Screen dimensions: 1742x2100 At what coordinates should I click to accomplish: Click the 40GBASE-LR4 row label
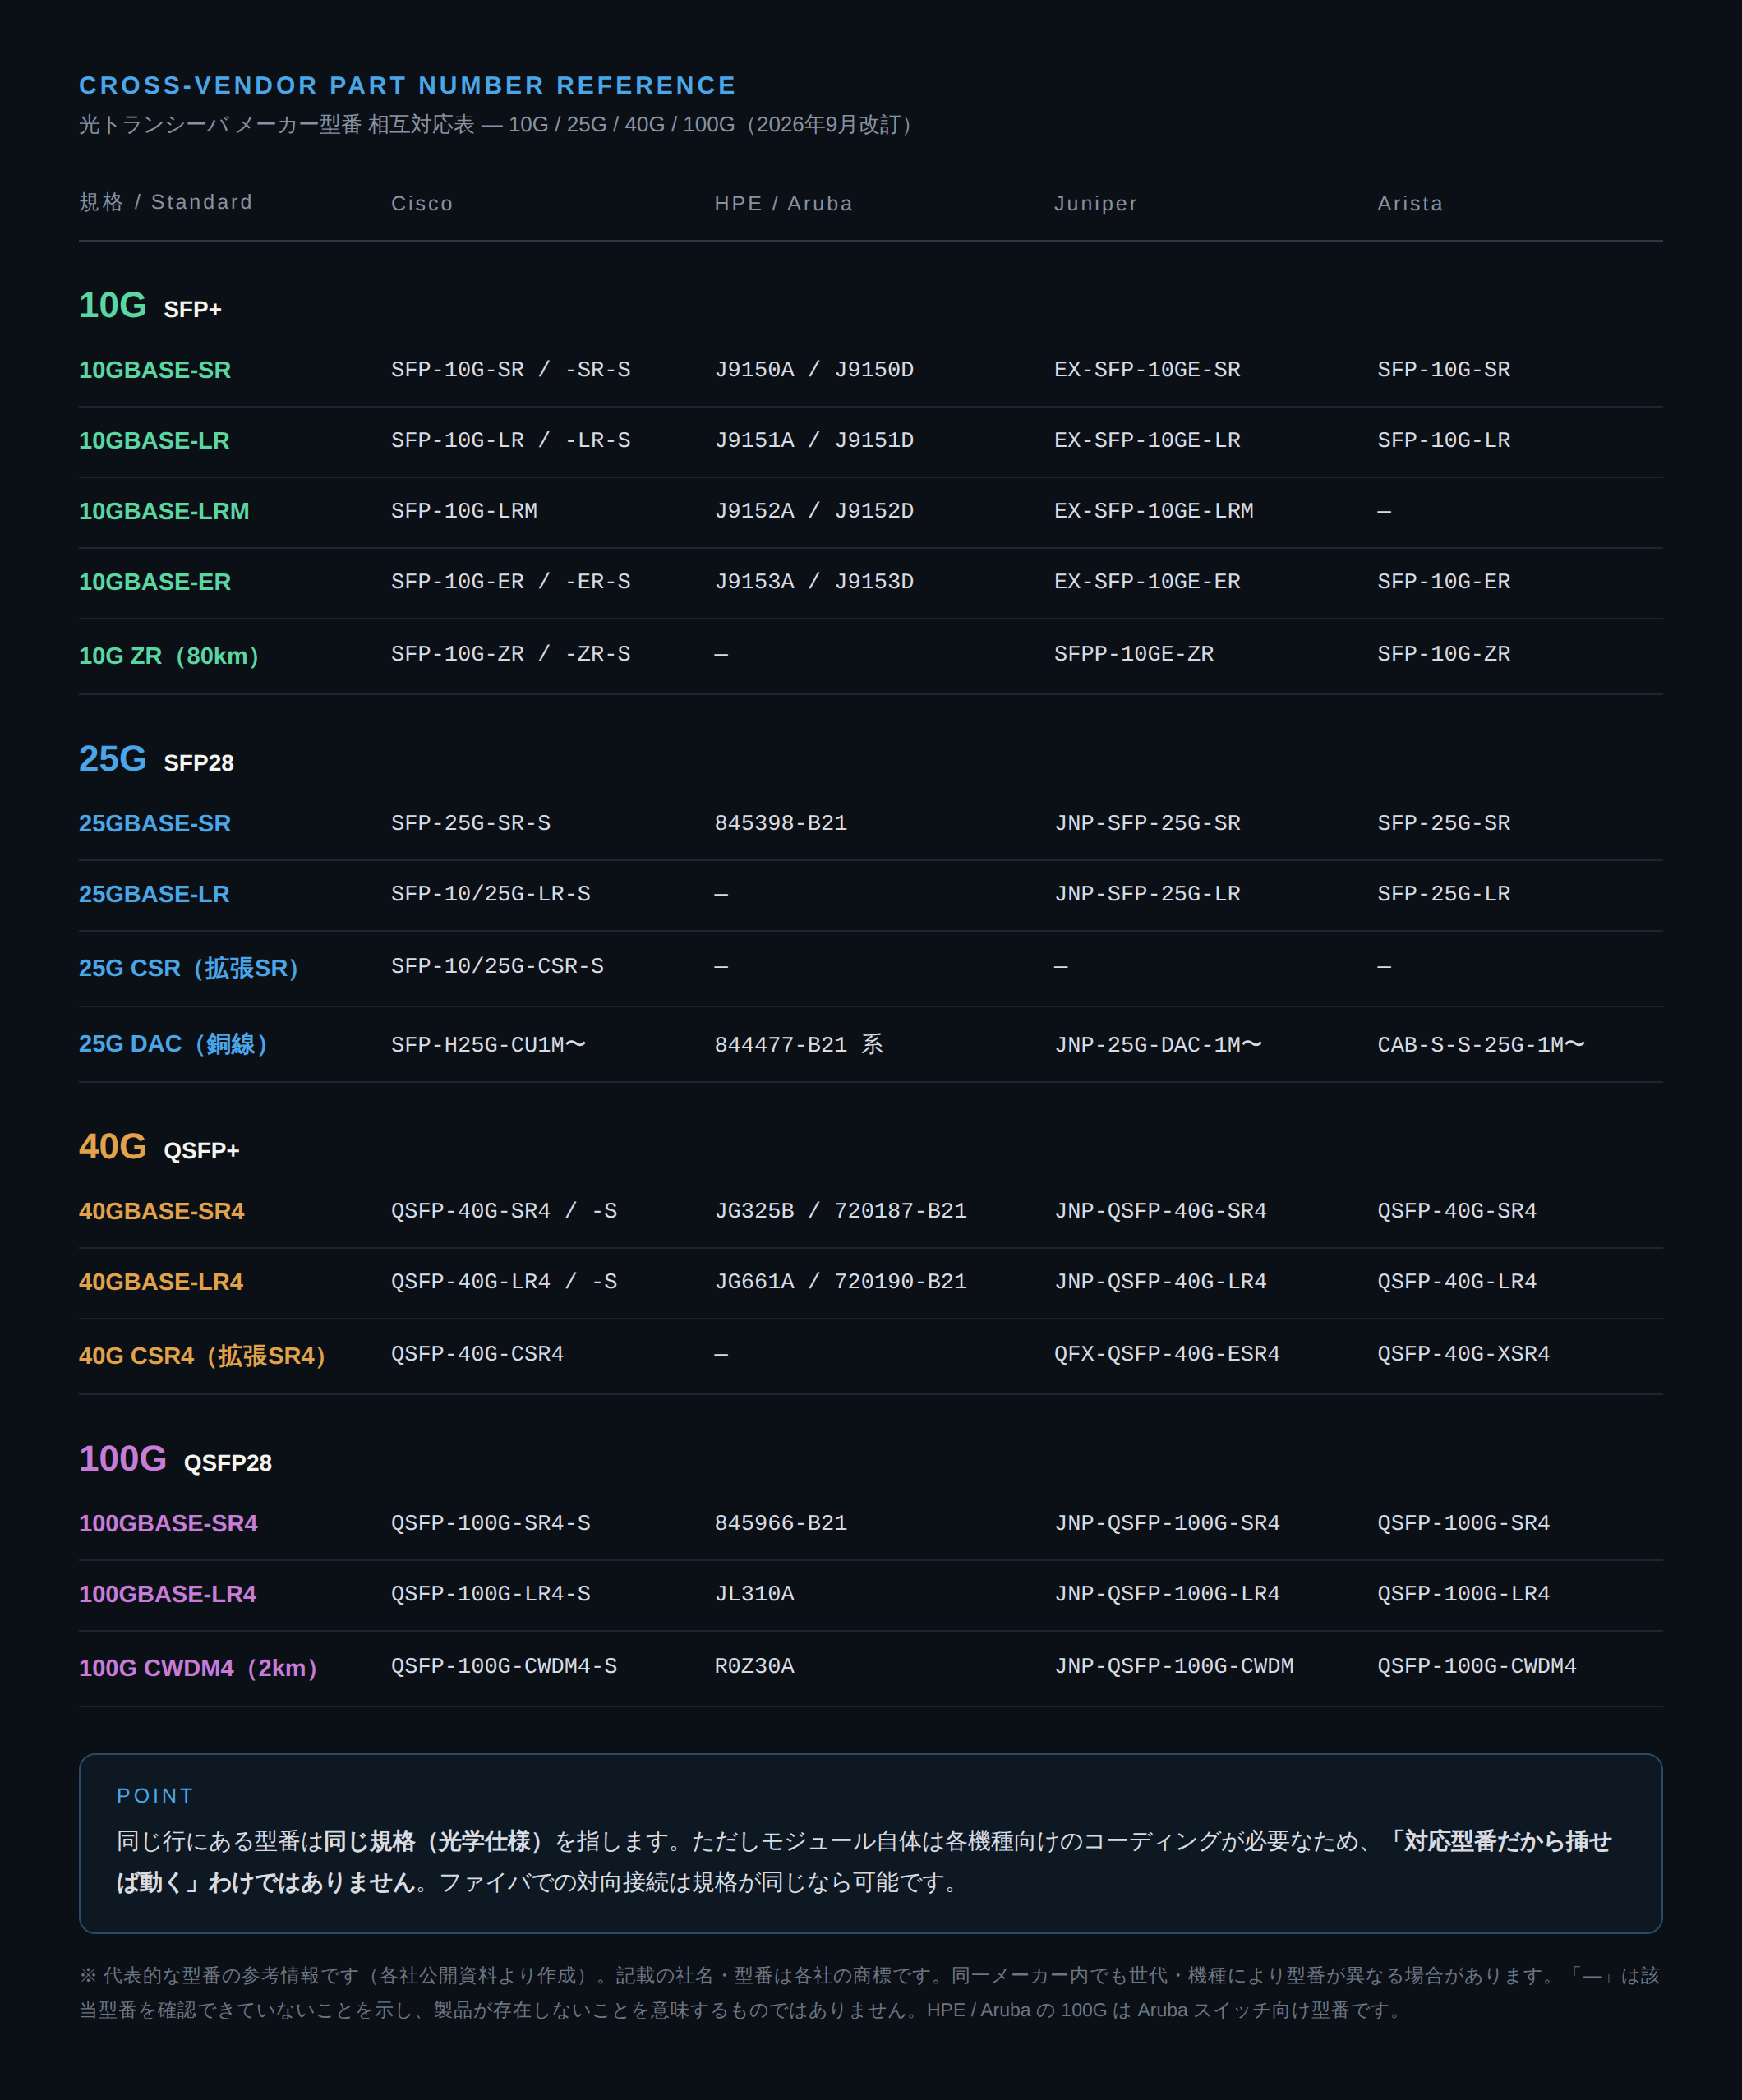[161, 1282]
